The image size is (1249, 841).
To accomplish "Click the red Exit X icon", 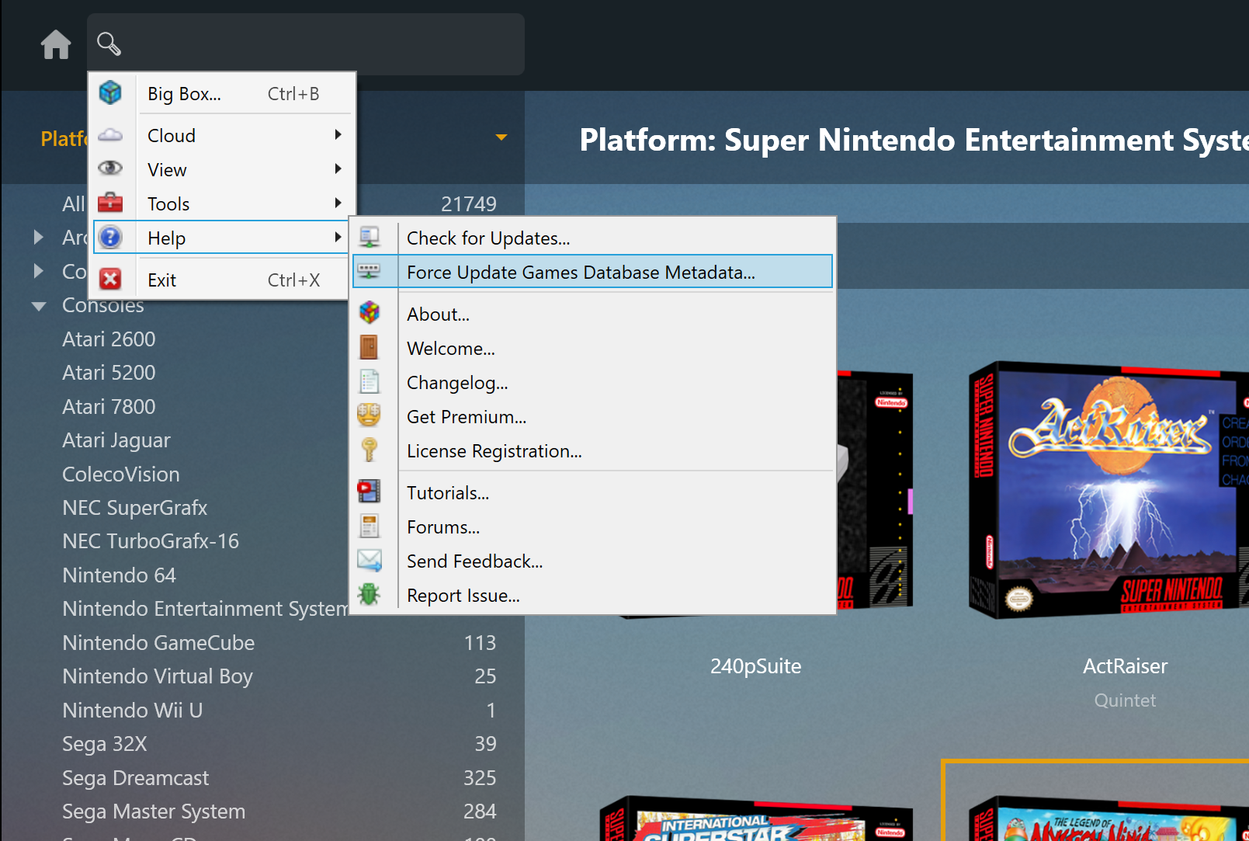I will 110,279.
